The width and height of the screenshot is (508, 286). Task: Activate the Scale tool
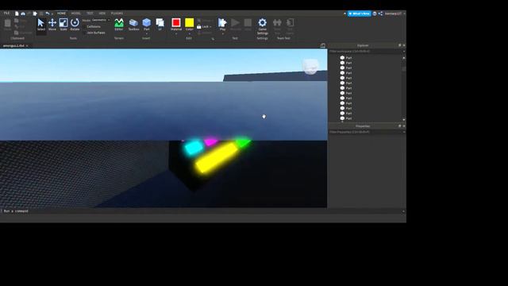click(63, 25)
